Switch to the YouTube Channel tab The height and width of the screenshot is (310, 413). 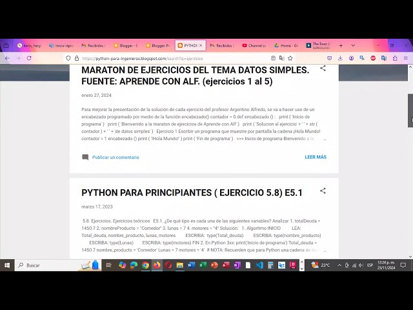(x=254, y=46)
